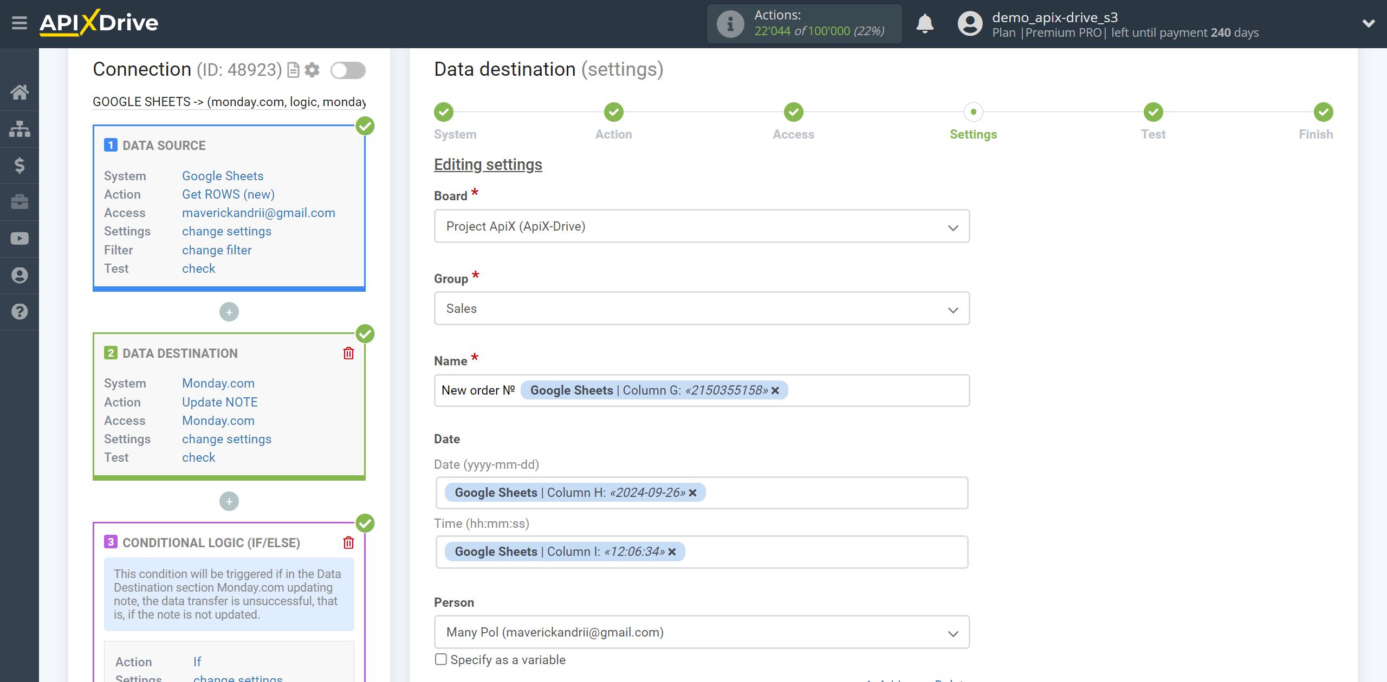Go to Action step
This screenshot has width=1387, height=682.
(x=614, y=112)
